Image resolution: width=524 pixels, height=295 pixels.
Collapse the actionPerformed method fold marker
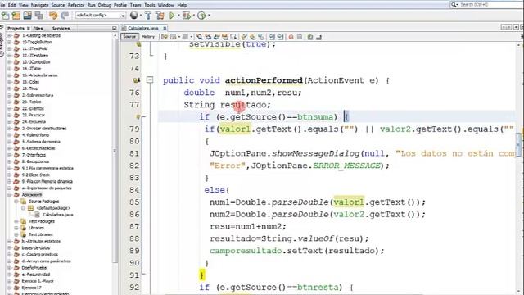tap(150, 80)
